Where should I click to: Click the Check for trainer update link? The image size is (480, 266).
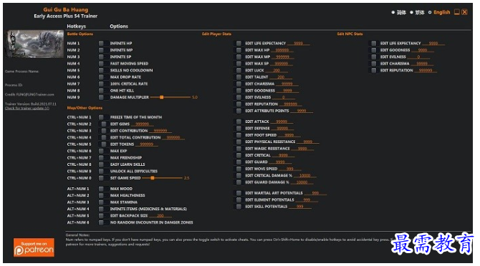click(x=27, y=108)
